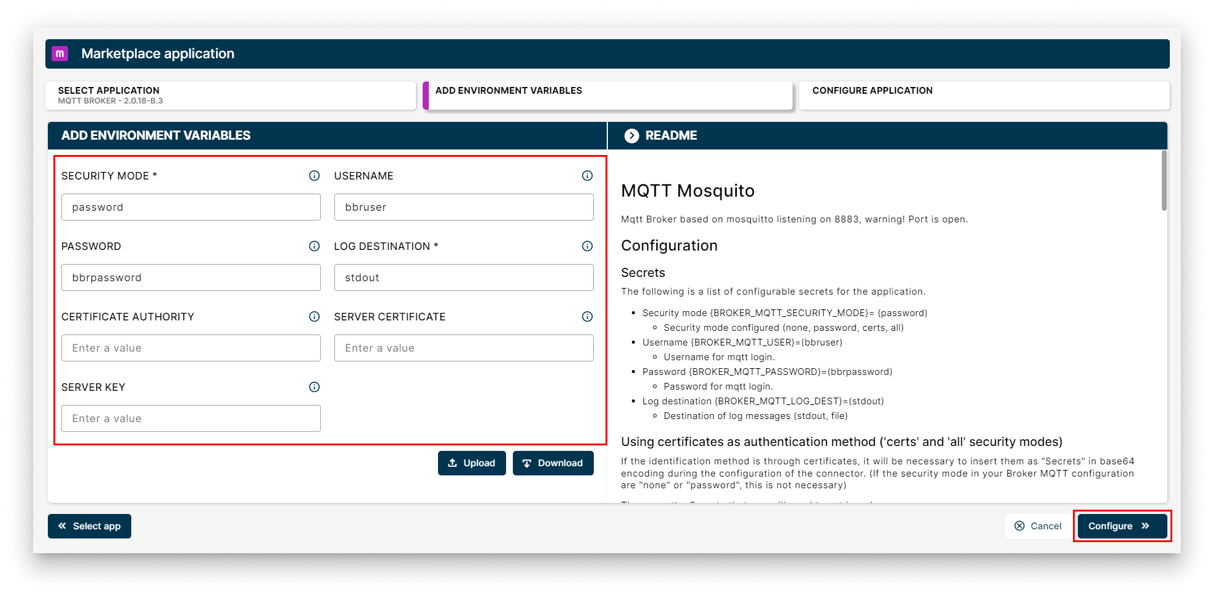This screenshot has height=593, width=1214.
Task: Switch to Configure Application step
Action: click(x=983, y=96)
